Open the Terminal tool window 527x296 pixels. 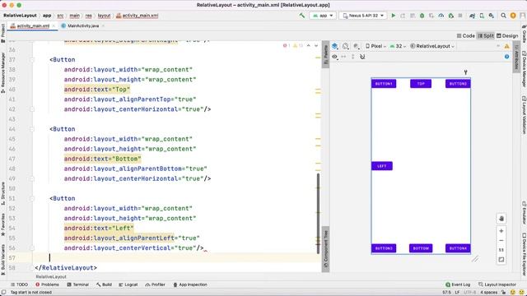pos(77,284)
